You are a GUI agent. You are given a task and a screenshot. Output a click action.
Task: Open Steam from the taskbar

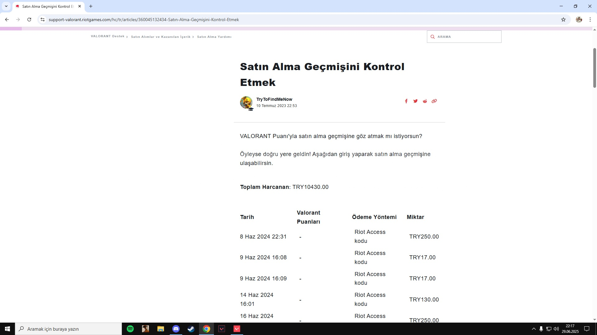pos(191,329)
